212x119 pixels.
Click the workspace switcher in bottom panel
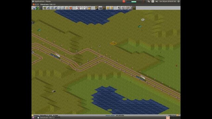coord(168,118)
